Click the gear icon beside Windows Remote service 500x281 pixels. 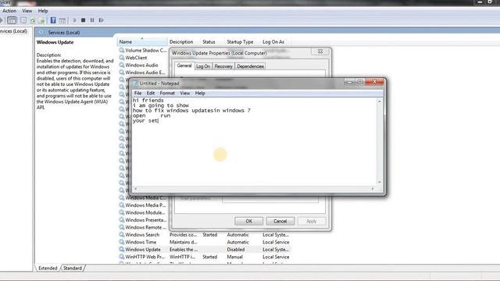click(122, 227)
